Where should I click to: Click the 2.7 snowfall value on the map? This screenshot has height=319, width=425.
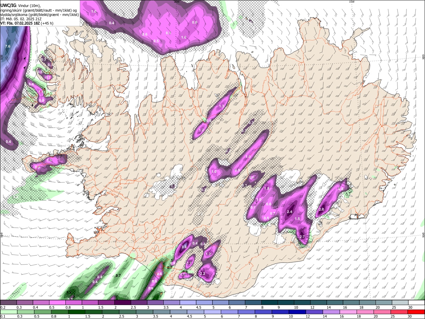[x=302, y=237]
